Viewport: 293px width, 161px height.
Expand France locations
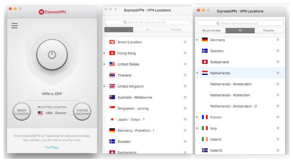click(x=197, y=117)
